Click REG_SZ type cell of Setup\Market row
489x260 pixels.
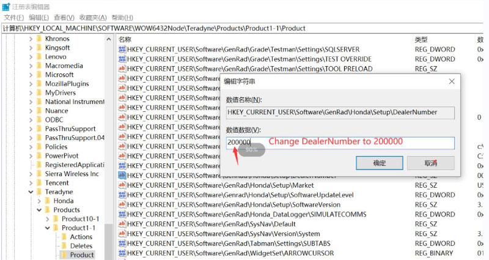[x=426, y=185]
